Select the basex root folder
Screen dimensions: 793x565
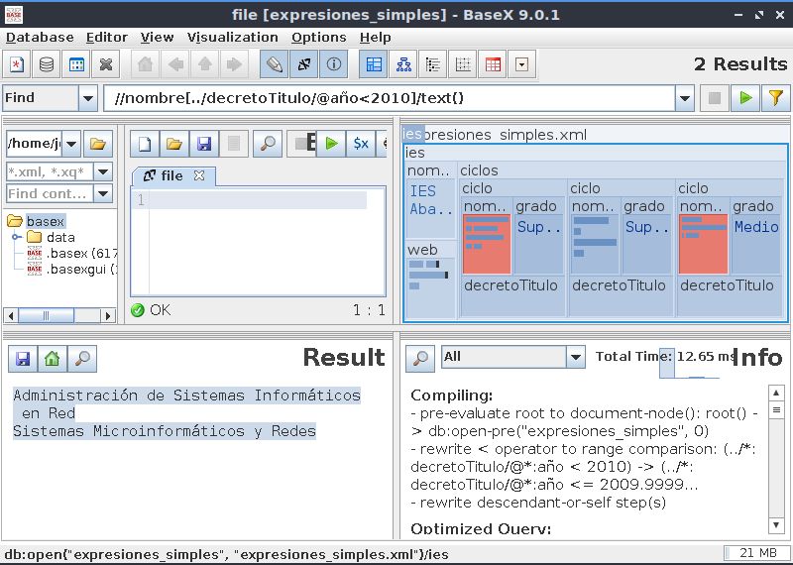(x=46, y=221)
